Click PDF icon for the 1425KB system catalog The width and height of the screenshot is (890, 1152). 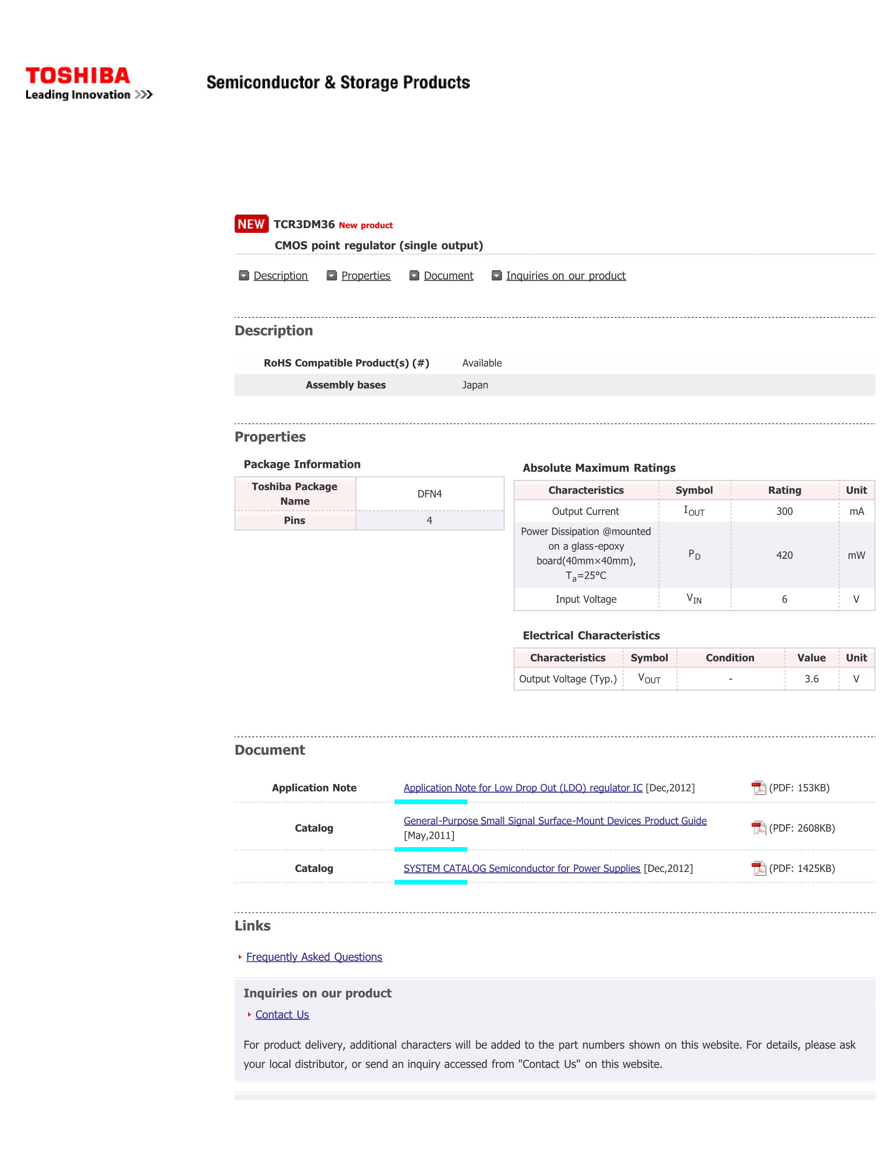pos(758,868)
